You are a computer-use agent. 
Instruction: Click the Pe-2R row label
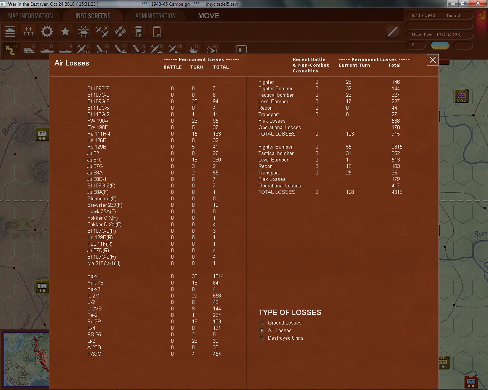click(x=94, y=321)
